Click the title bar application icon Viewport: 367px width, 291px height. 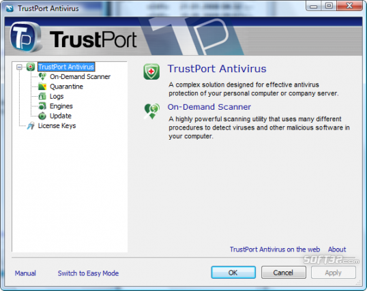[10, 9]
